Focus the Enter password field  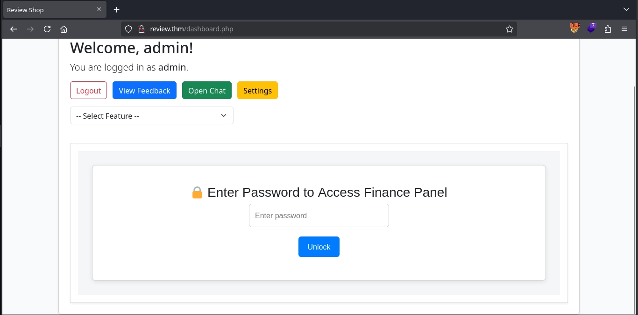pyautogui.click(x=319, y=215)
